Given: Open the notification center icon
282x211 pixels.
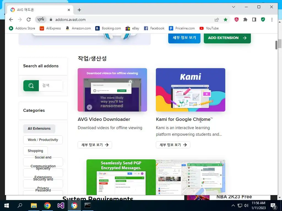Looking at the screenshot, I should 273,206.
